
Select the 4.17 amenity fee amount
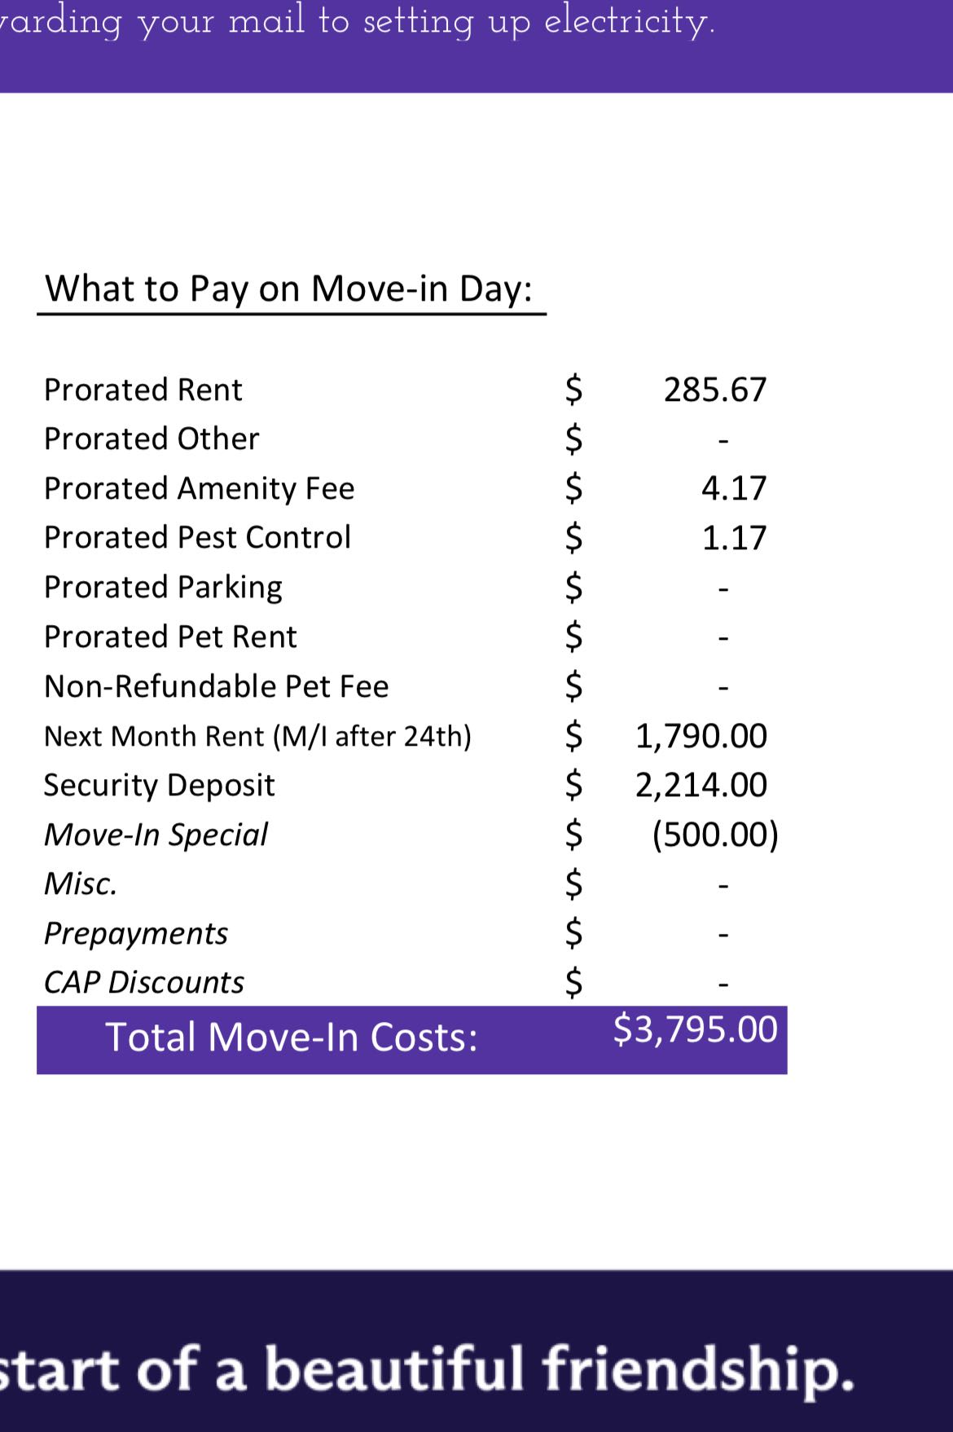733,488
